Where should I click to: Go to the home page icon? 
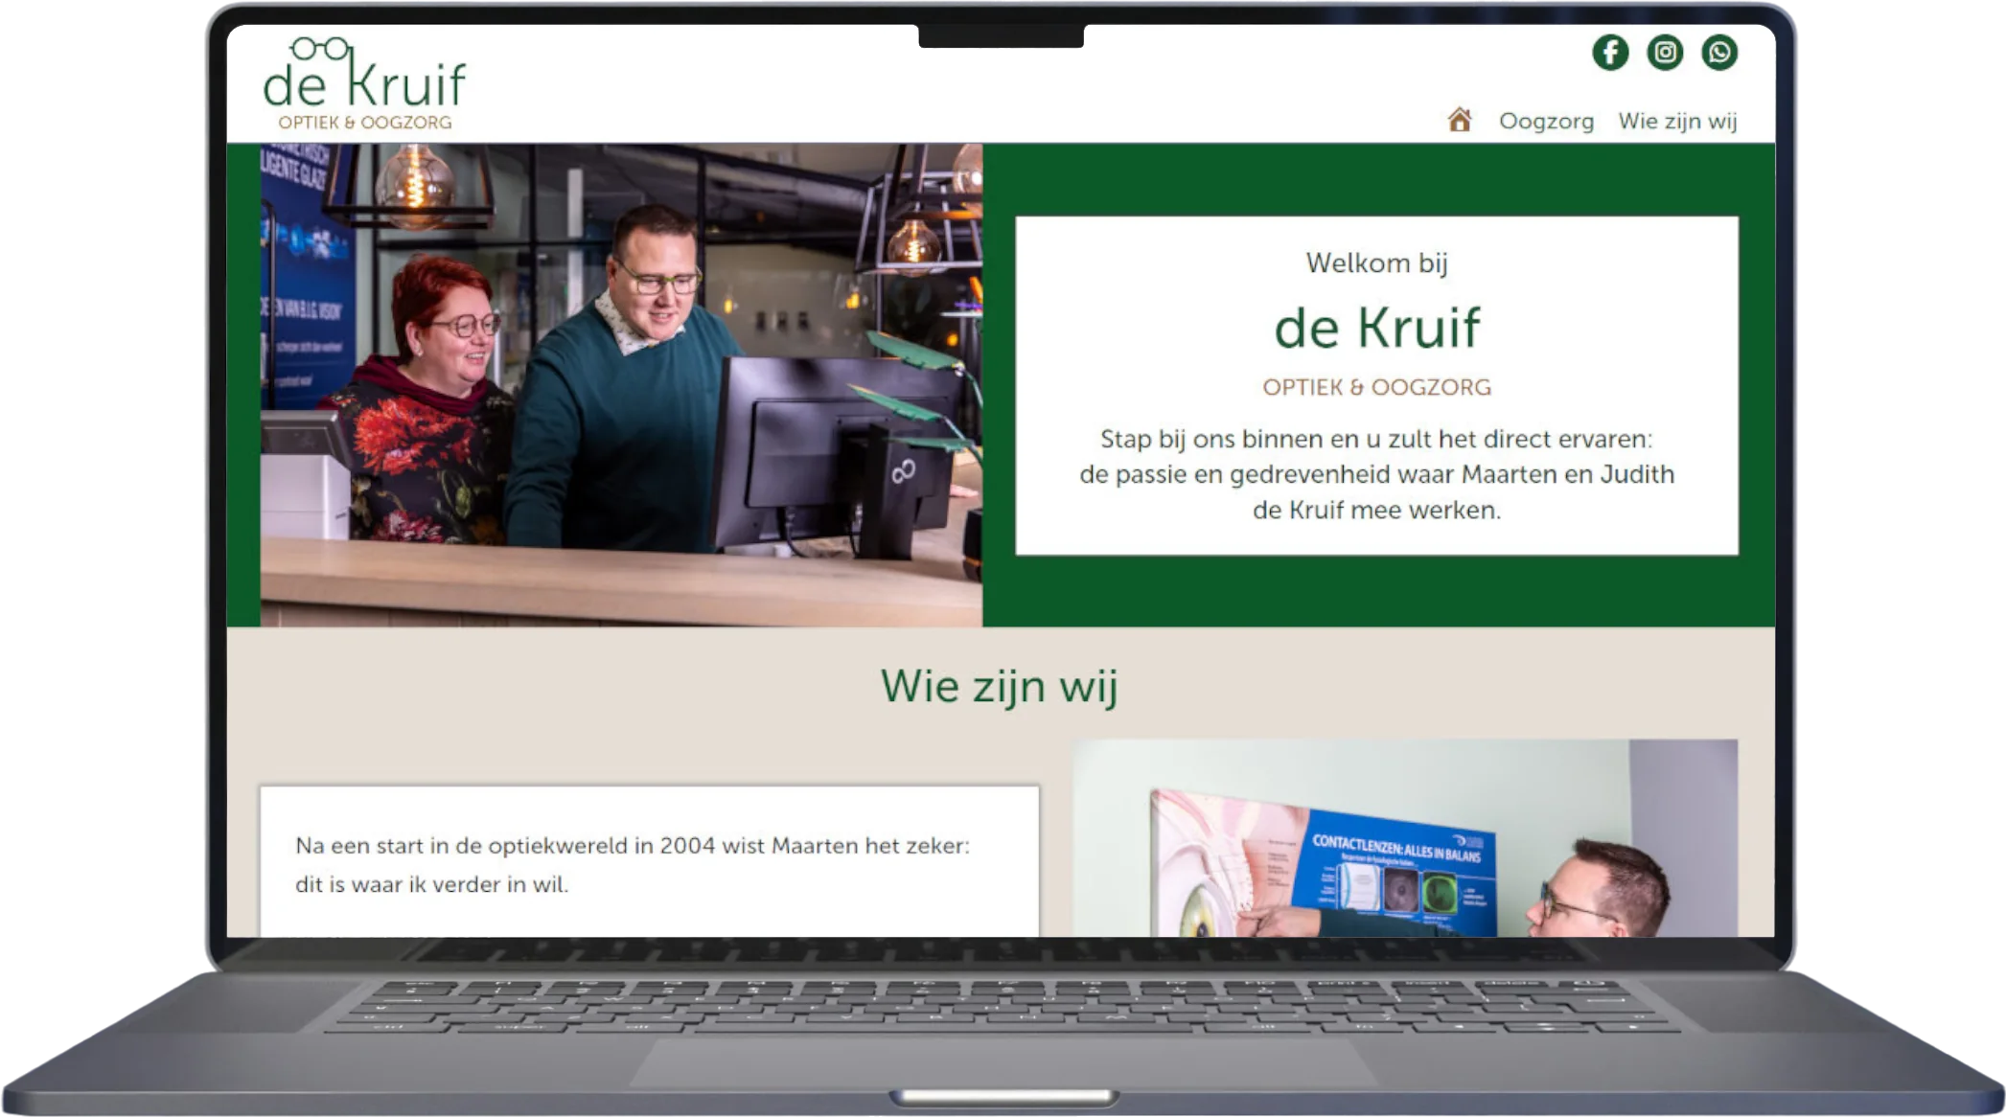[1460, 121]
